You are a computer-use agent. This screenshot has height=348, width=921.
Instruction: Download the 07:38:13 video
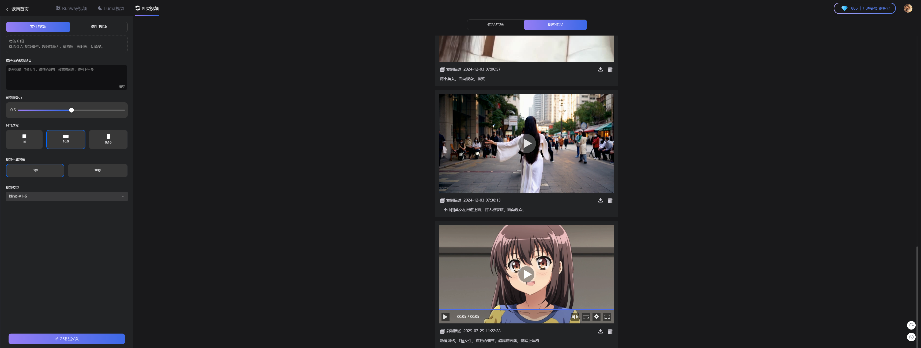[x=600, y=200]
